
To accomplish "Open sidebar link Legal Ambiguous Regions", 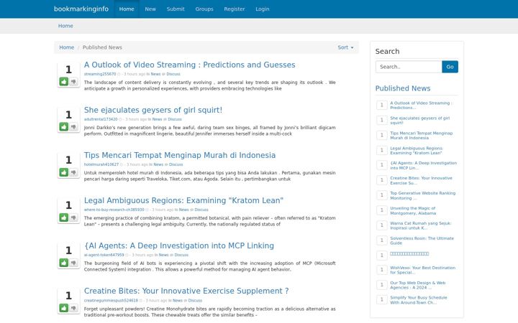I will coord(417,151).
